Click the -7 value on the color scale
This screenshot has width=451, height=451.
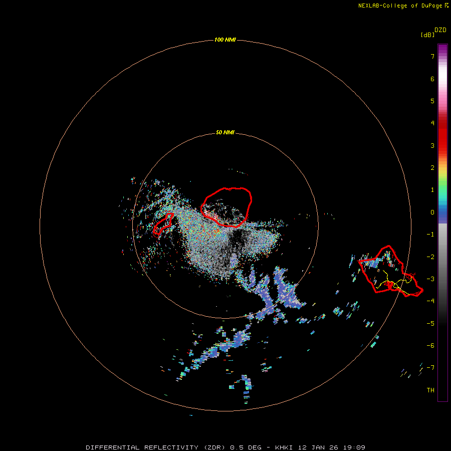click(x=430, y=368)
